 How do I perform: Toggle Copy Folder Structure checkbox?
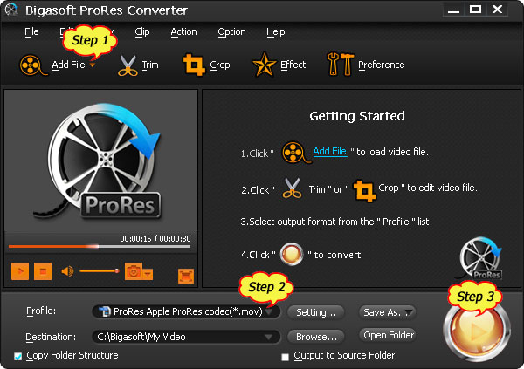tap(18, 356)
